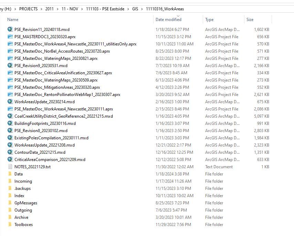This screenshot has height=236, width=294.
Task: Click the utilitiesOnly.aprx project file icon
Action: (x=10, y=44)
